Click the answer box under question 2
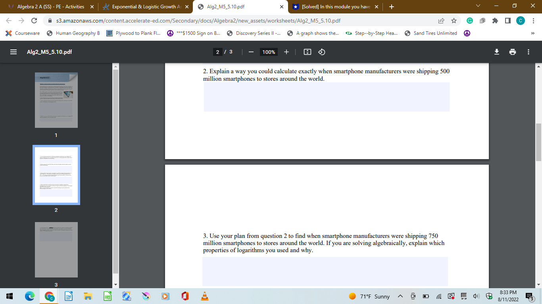 tap(327, 97)
